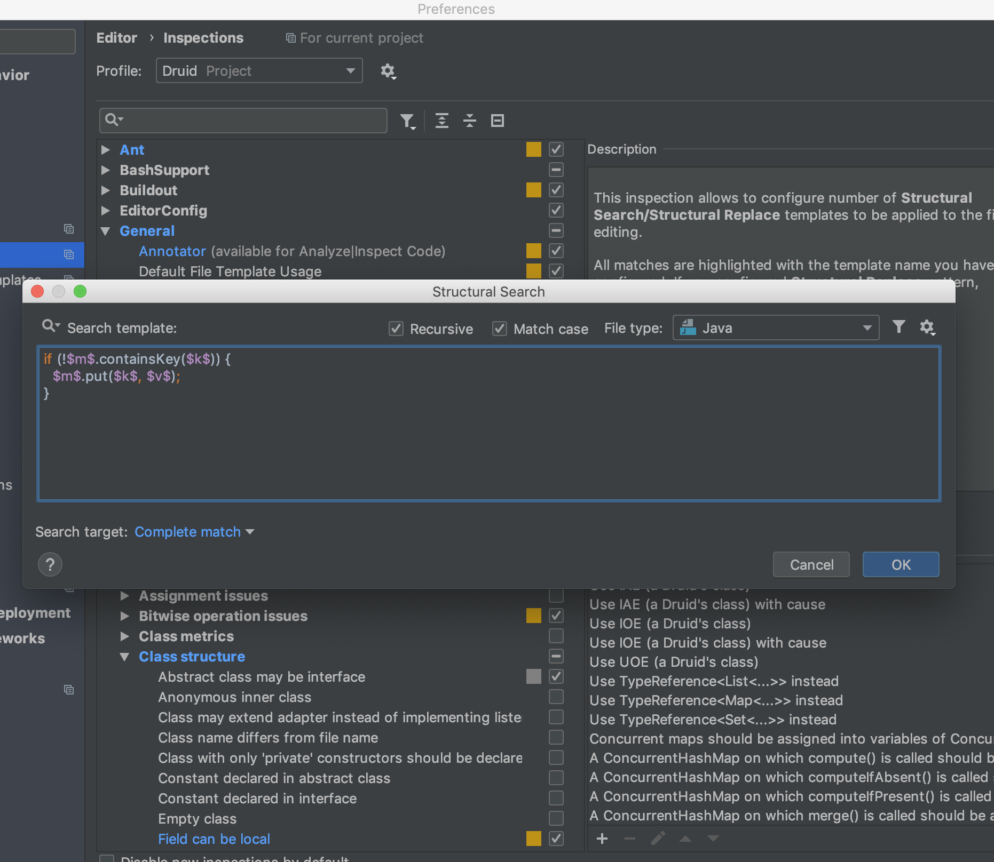This screenshot has height=862, width=994.
Task: Enable Anonymous inner class checkbox
Action: pos(556,697)
